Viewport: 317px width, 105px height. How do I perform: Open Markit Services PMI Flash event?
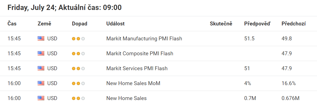137,69
